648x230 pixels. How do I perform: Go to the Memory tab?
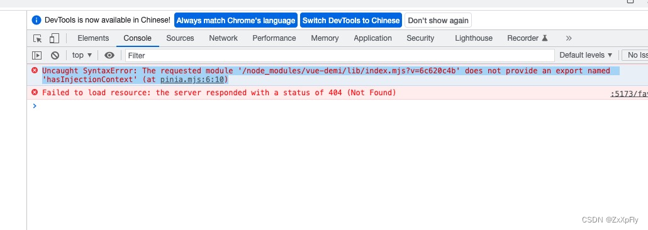tap(325, 38)
